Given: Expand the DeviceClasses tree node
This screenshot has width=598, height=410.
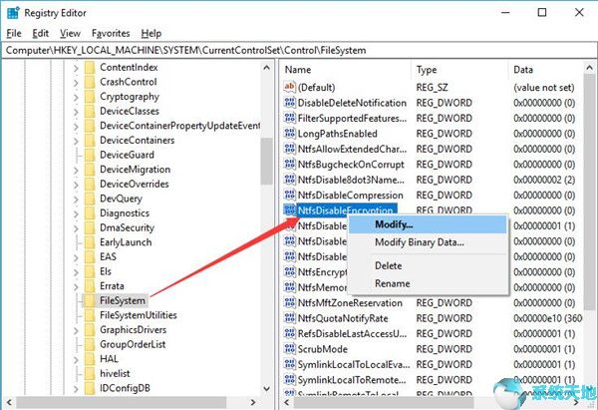Looking at the screenshot, I should [x=76, y=112].
